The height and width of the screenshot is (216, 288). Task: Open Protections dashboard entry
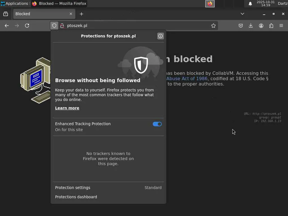(76, 197)
